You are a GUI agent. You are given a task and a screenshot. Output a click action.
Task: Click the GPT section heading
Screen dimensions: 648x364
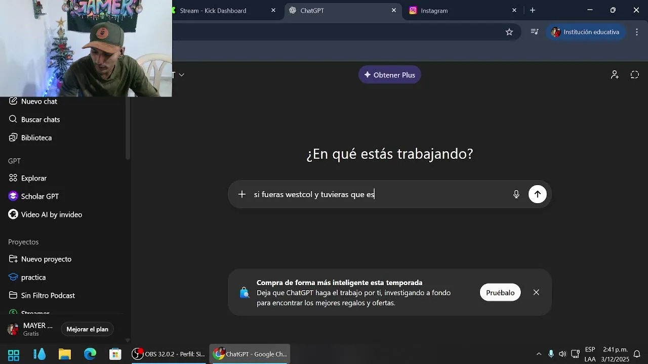pyautogui.click(x=14, y=161)
